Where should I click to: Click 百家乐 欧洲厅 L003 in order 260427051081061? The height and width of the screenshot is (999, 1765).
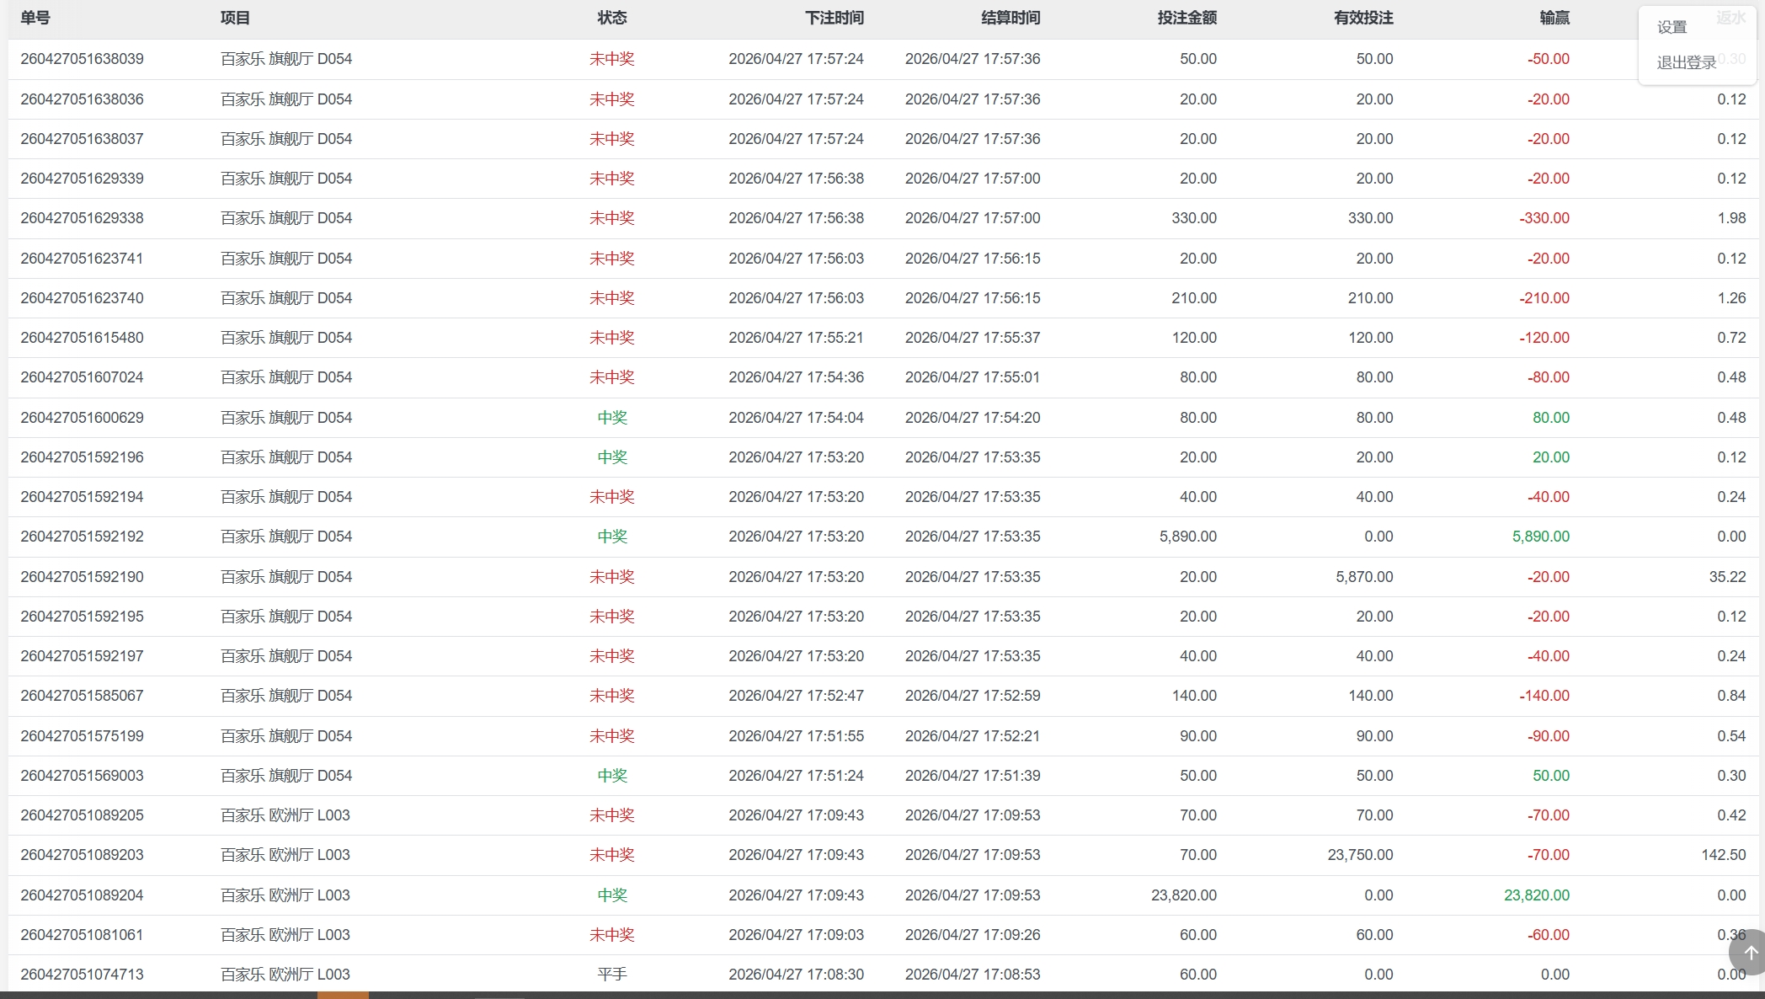tap(285, 935)
